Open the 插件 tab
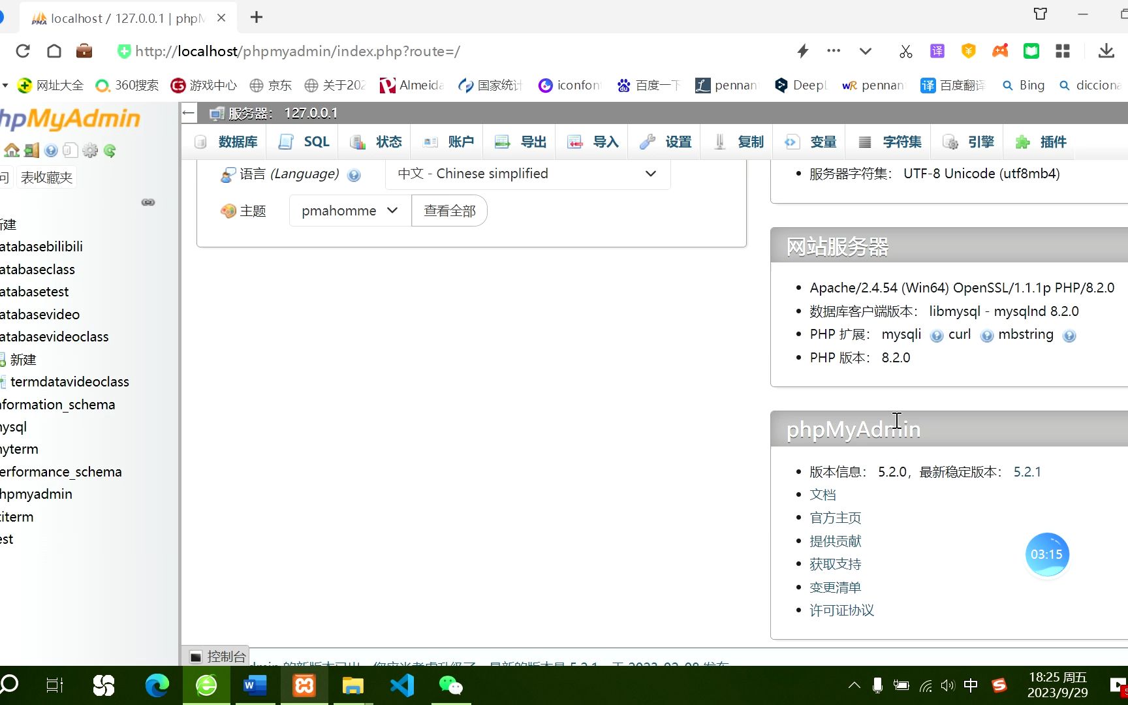This screenshot has width=1128, height=705. click(x=1041, y=142)
